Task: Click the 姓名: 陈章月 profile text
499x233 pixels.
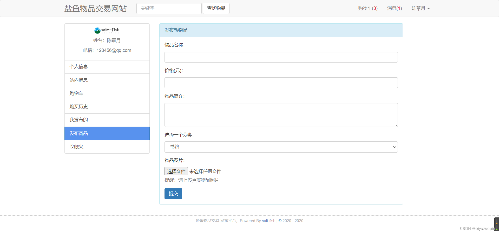Action: [x=107, y=40]
